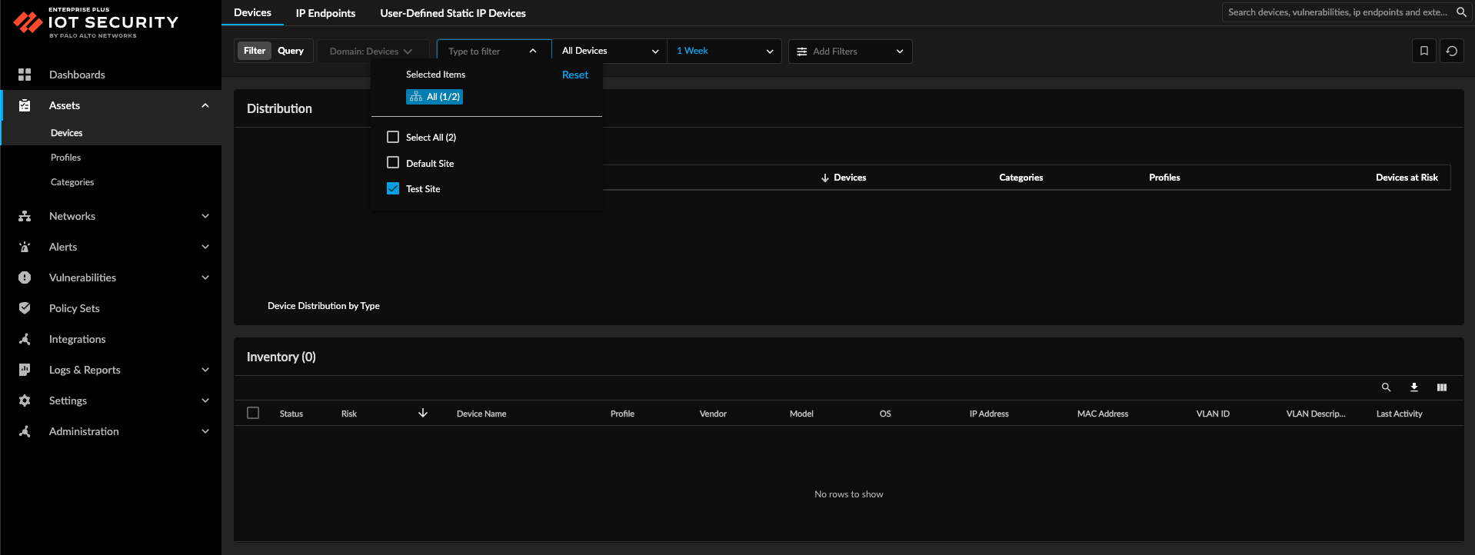Image resolution: width=1475 pixels, height=555 pixels.
Task: Click the Devices at Risk column header
Action: coord(1407,178)
